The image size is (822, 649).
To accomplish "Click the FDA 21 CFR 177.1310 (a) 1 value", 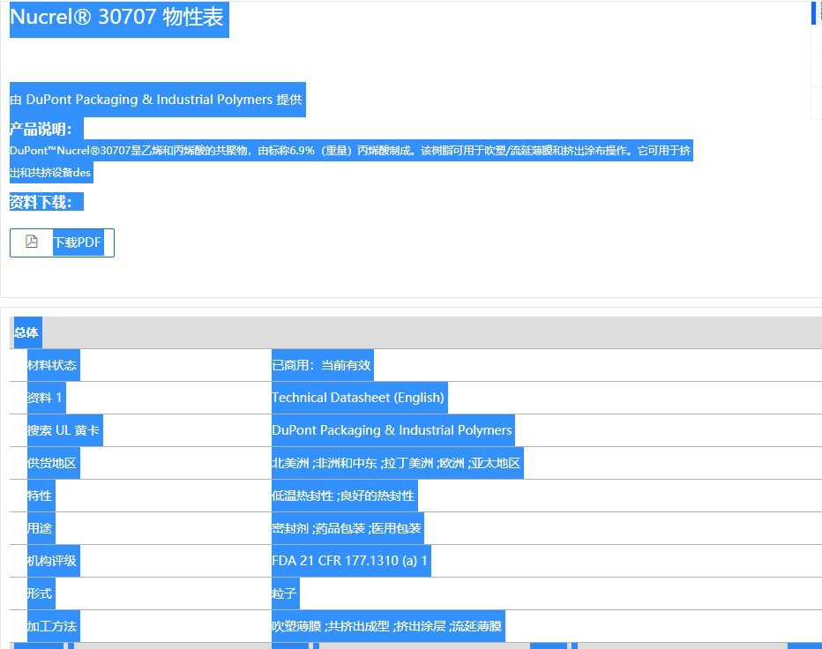I will 349,561.
